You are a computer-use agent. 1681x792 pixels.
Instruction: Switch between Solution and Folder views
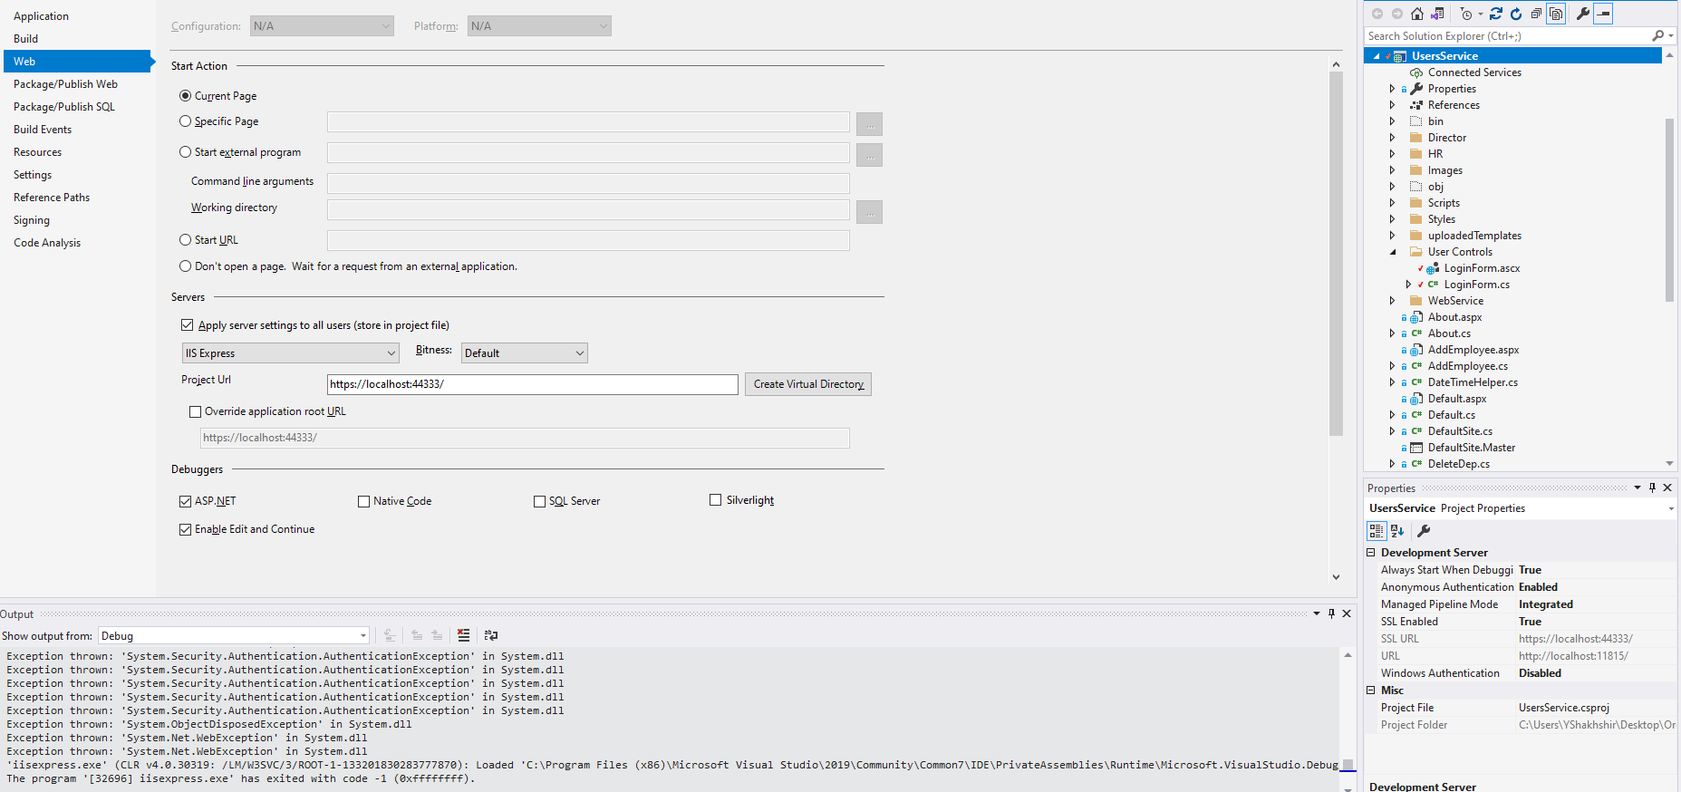(x=1437, y=14)
